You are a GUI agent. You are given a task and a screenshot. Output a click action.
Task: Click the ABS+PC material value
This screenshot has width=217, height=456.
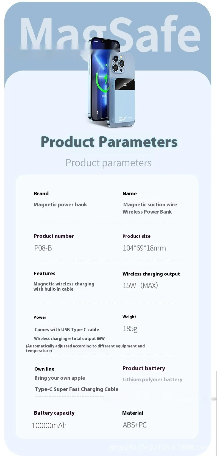pos(135,425)
